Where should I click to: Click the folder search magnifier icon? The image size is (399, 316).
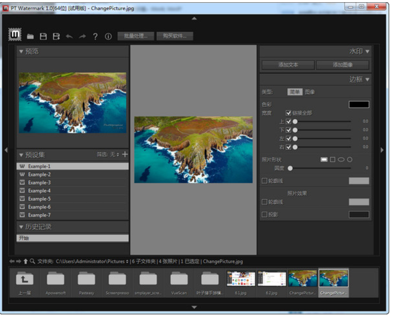point(33,261)
